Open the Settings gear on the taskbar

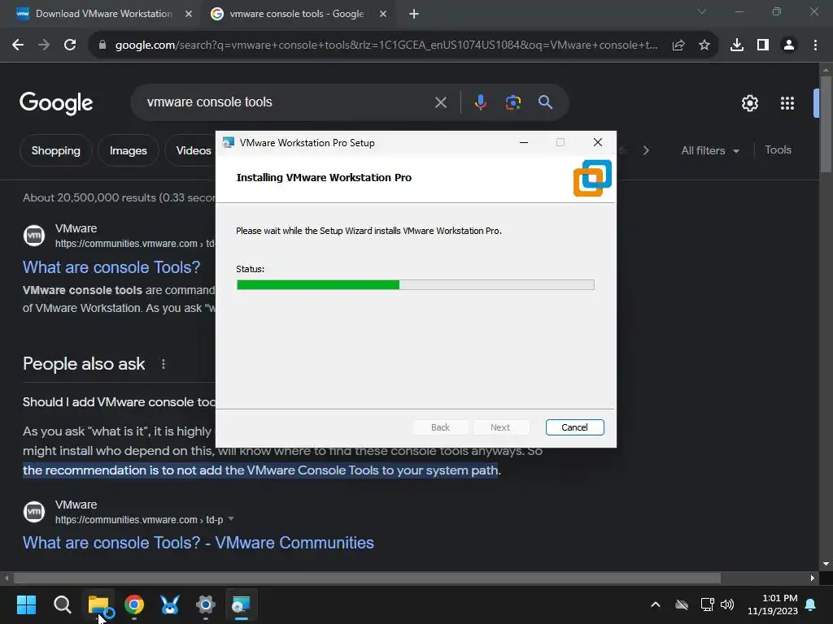coord(206,604)
